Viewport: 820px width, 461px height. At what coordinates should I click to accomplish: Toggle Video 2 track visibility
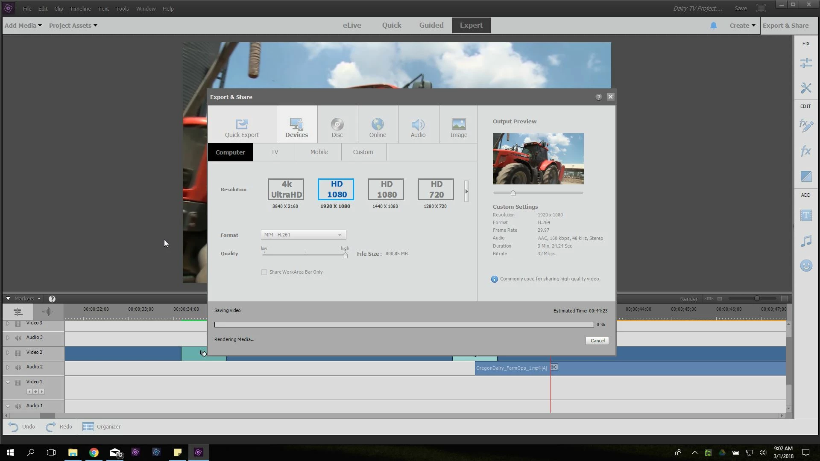[18, 353]
